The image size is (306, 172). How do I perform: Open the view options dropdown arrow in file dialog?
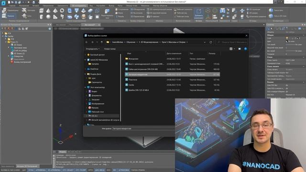[x=234, y=49]
